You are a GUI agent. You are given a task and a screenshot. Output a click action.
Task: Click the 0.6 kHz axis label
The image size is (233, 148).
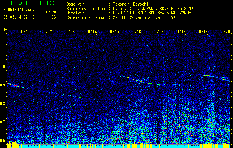coord(3,141)
